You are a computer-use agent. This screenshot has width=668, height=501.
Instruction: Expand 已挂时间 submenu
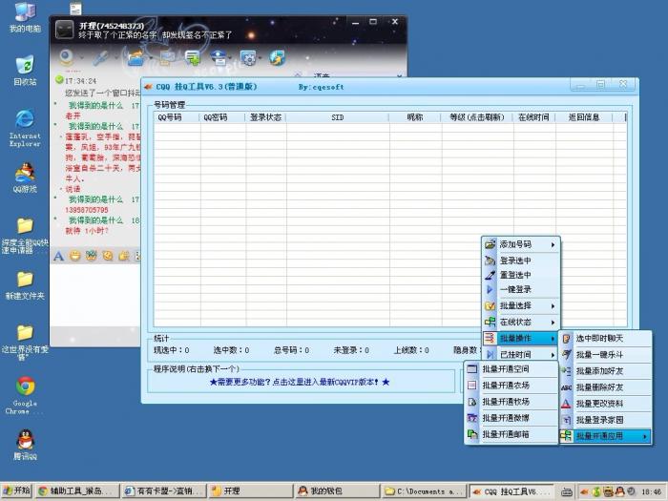point(521,354)
